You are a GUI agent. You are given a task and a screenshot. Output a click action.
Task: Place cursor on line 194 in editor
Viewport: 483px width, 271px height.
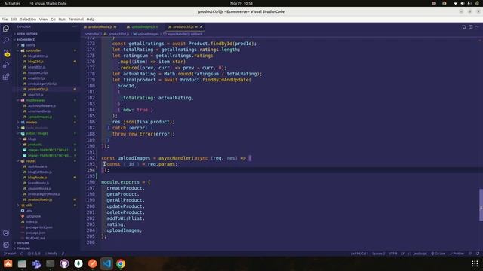click(290, 170)
